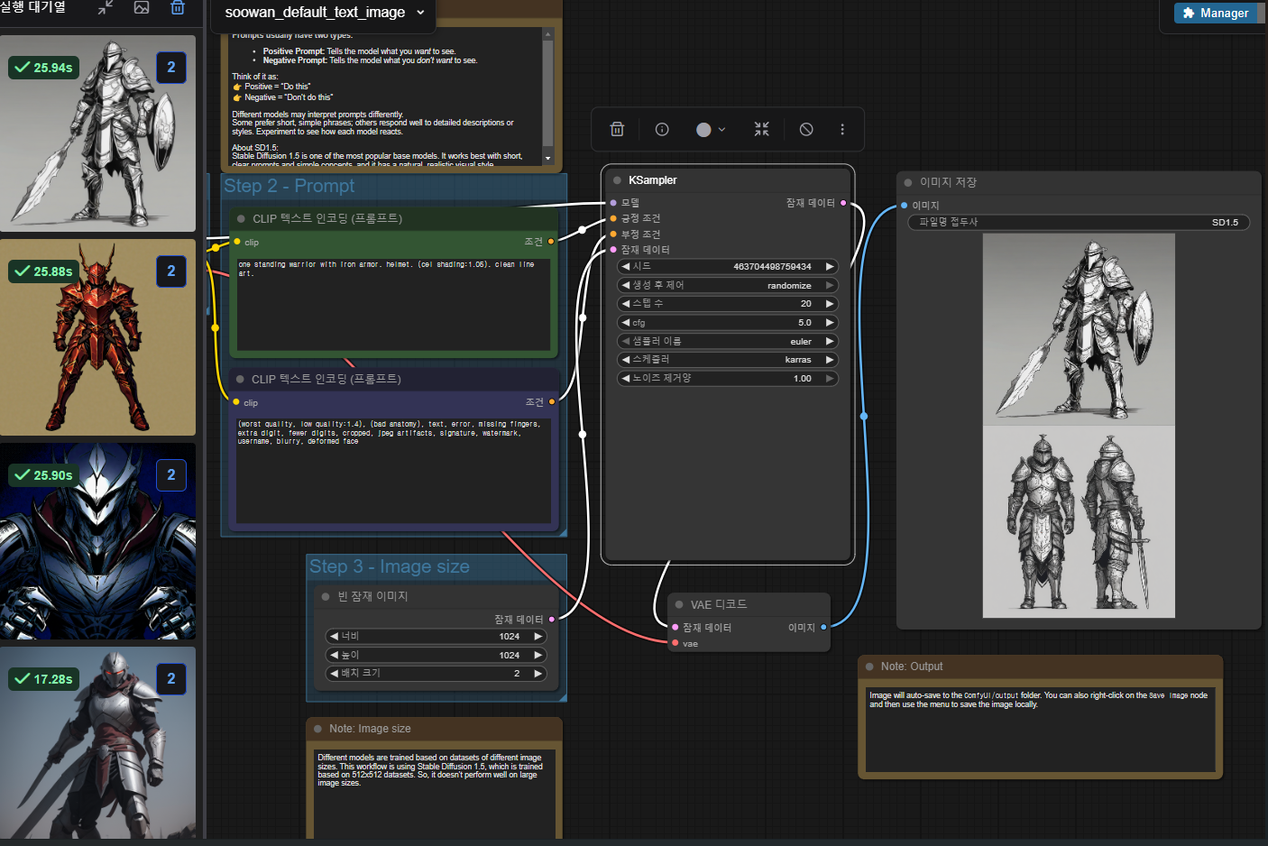The width and height of the screenshot is (1268, 846).
Task: Open the red armored warrior queue thumbnail
Action: 98,337
